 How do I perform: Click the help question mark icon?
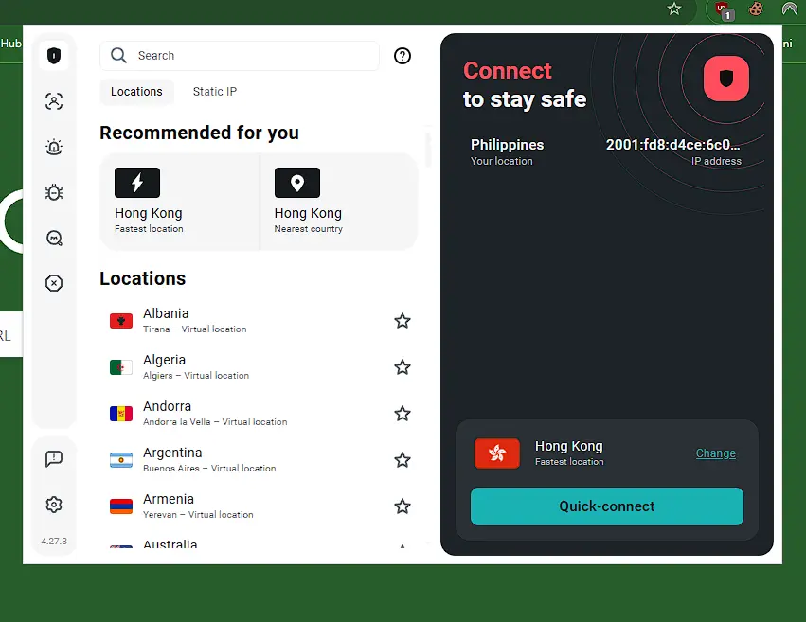point(402,56)
